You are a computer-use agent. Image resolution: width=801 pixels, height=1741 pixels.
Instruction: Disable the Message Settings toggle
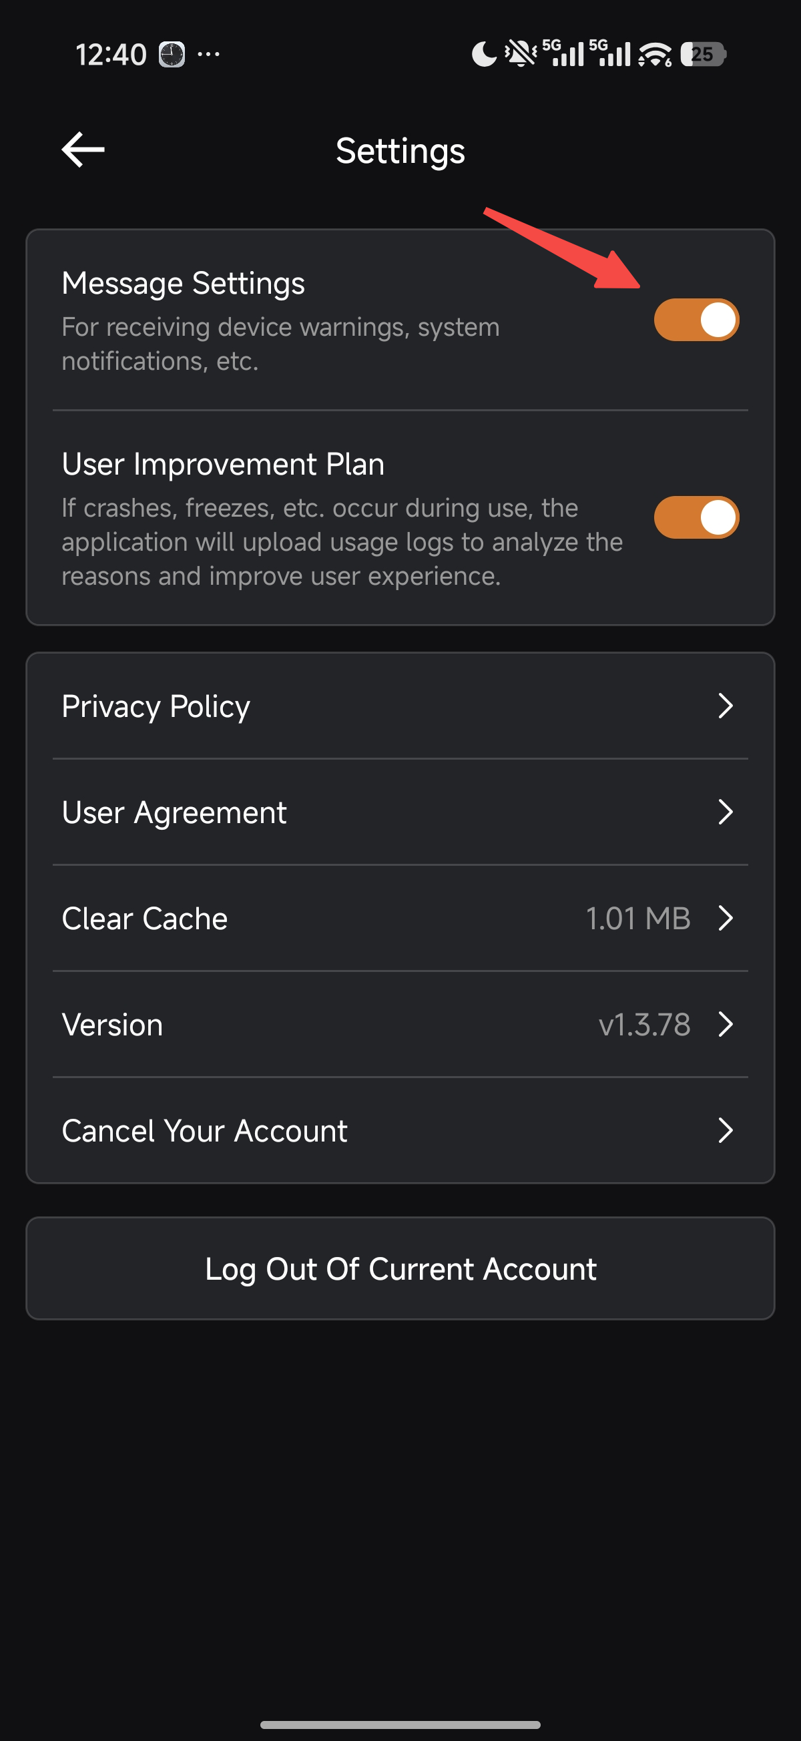696,320
